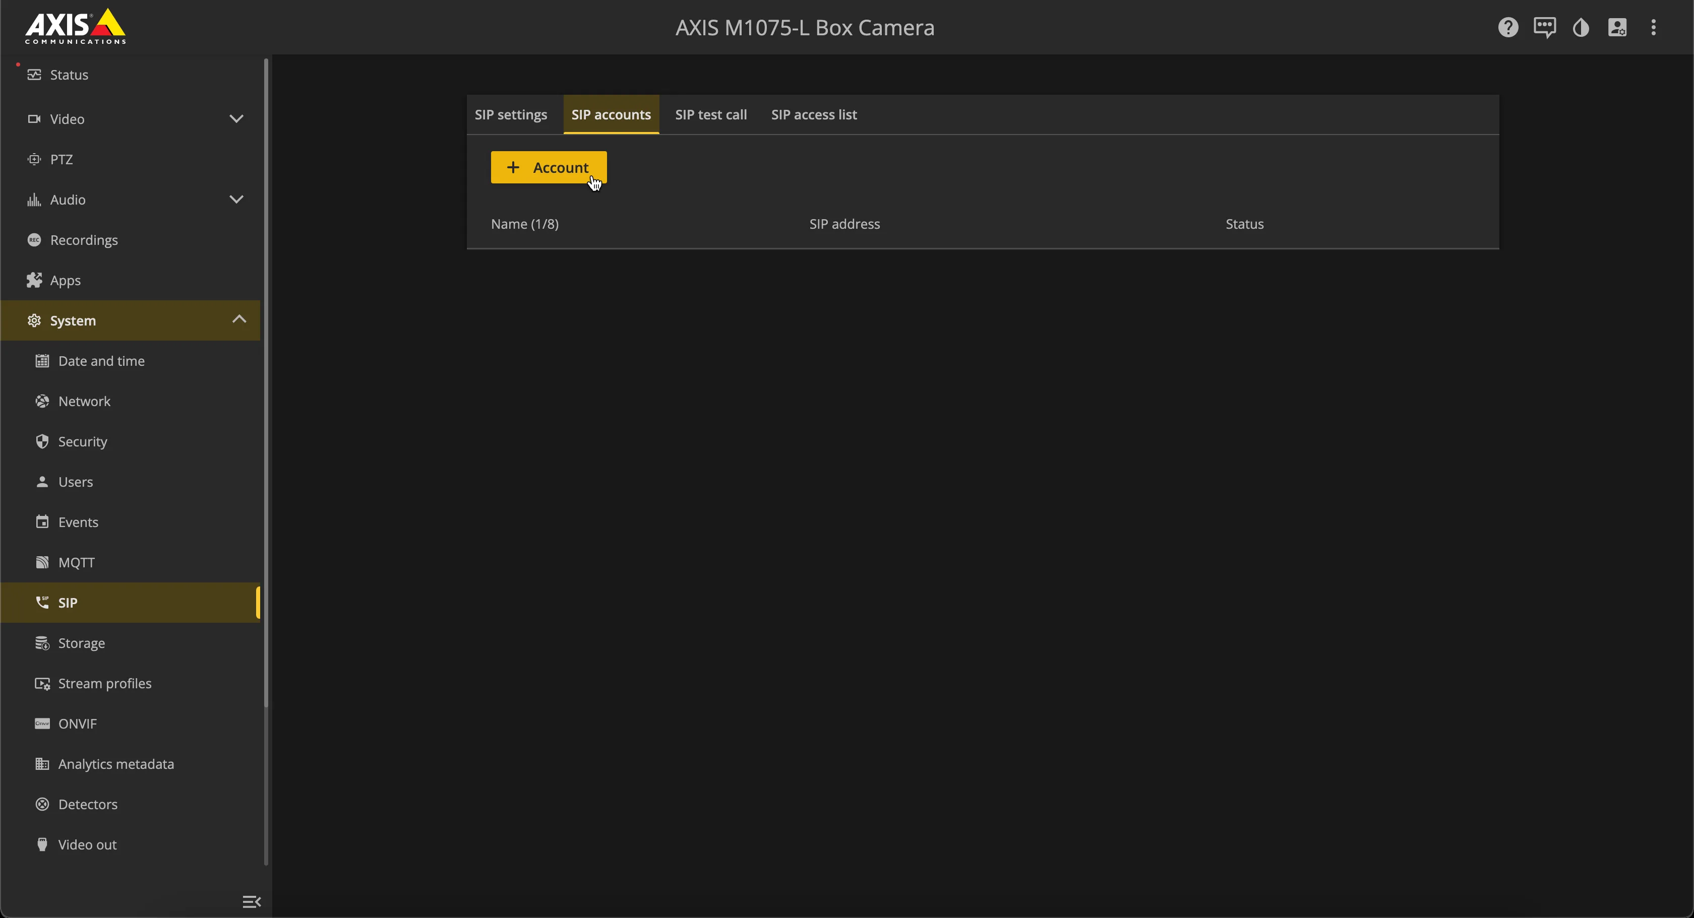Image resolution: width=1694 pixels, height=918 pixels.
Task: Open Analytics metadata
Action: 130,764
